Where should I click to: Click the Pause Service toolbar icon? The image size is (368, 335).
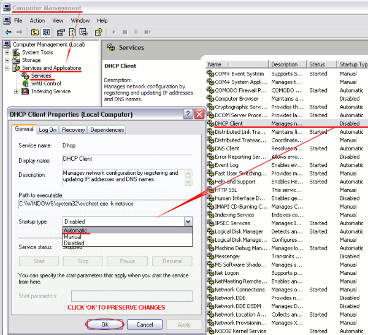click(x=136, y=32)
